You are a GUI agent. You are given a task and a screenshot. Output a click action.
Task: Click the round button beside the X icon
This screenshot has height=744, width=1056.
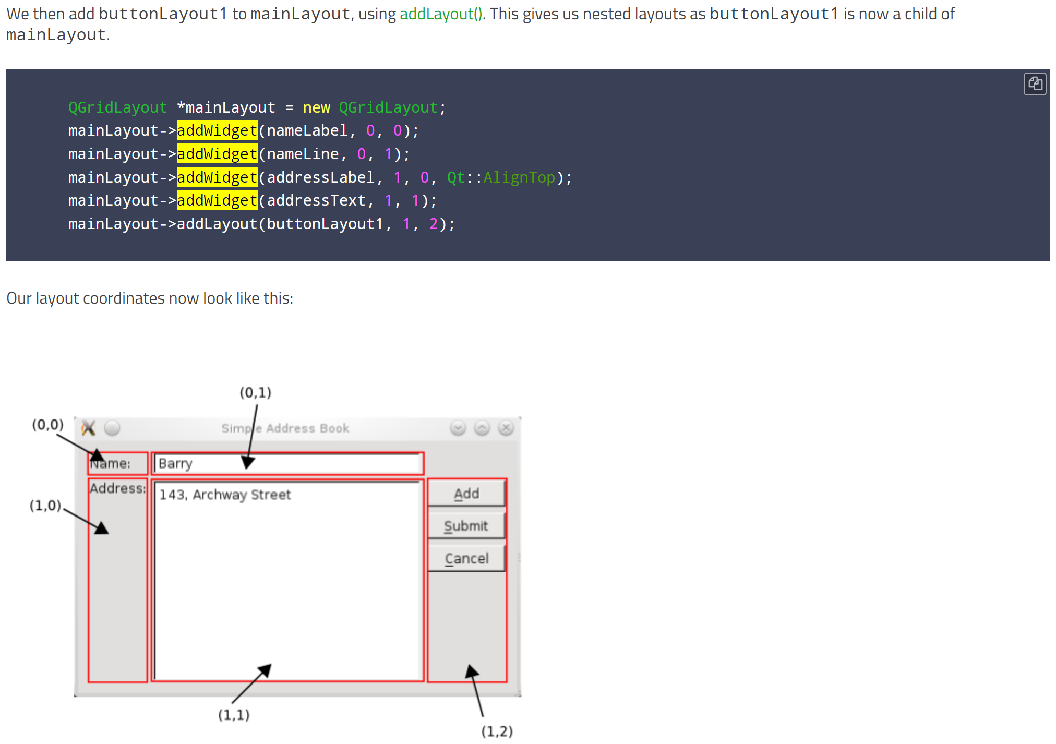point(112,428)
